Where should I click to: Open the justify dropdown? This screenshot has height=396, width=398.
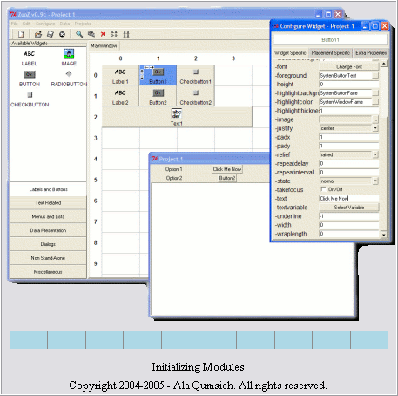click(375, 128)
